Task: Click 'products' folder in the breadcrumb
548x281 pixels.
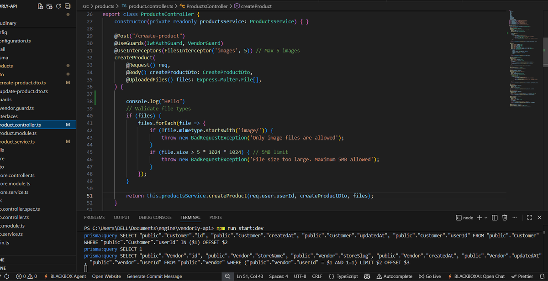Action: pyautogui.click(x=105, y=6)
